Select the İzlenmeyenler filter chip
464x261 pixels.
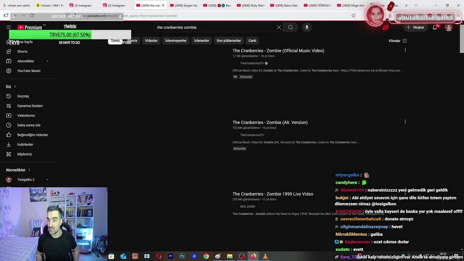(x=176, y=41)
